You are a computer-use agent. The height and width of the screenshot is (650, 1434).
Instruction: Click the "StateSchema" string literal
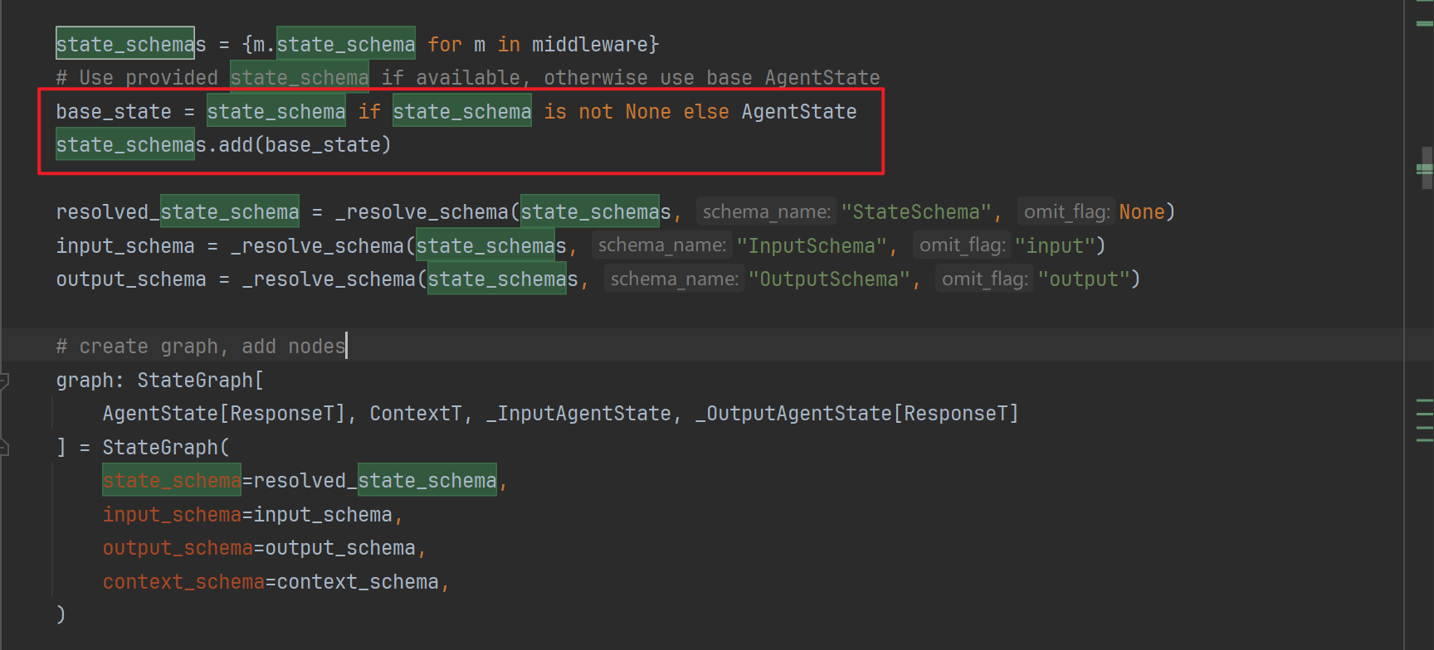click(x=916, y=212)
